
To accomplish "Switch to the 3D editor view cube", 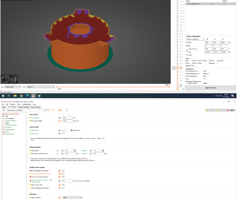I will 5,79.
